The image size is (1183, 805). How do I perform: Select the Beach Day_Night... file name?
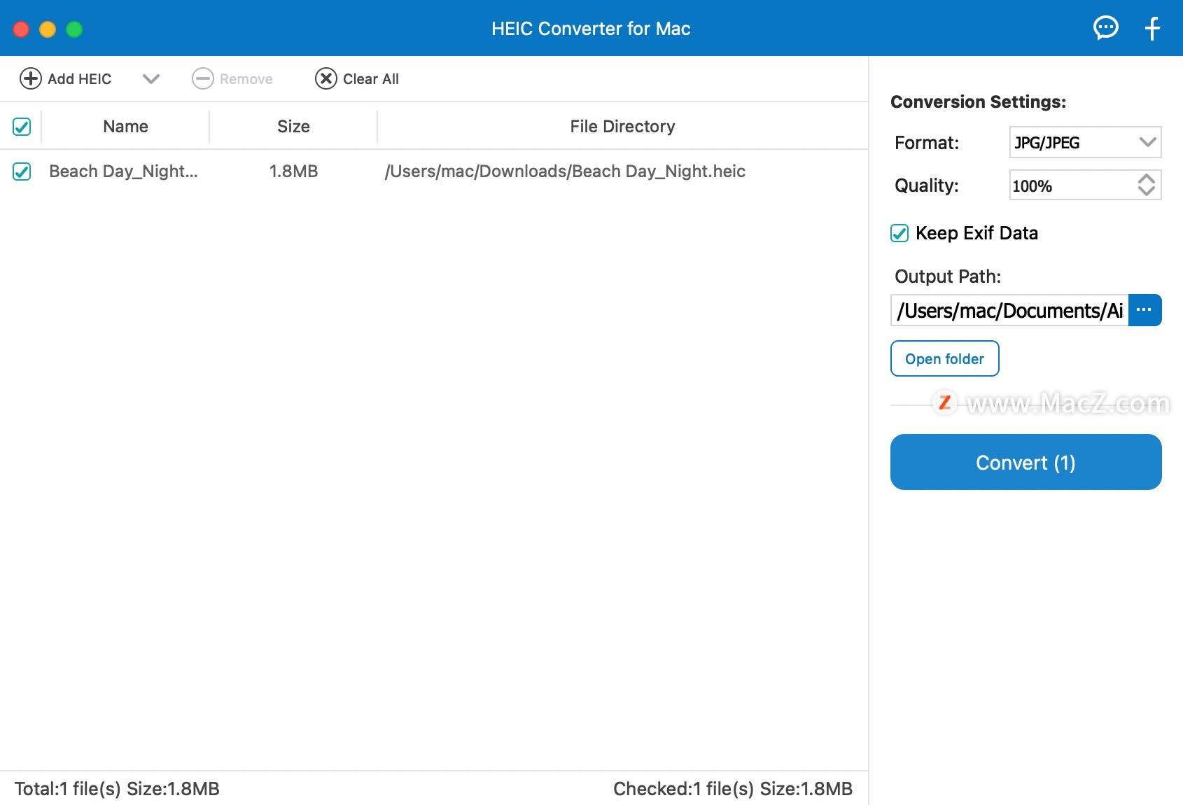[123, 171]
